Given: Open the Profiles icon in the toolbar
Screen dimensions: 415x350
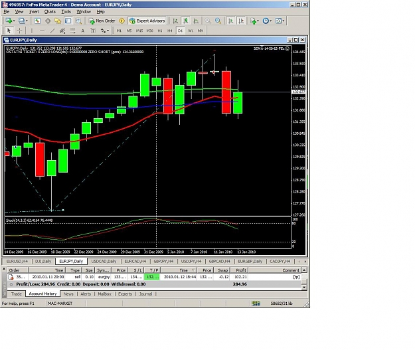Looking at the screenshot, I should pos(21,21).
